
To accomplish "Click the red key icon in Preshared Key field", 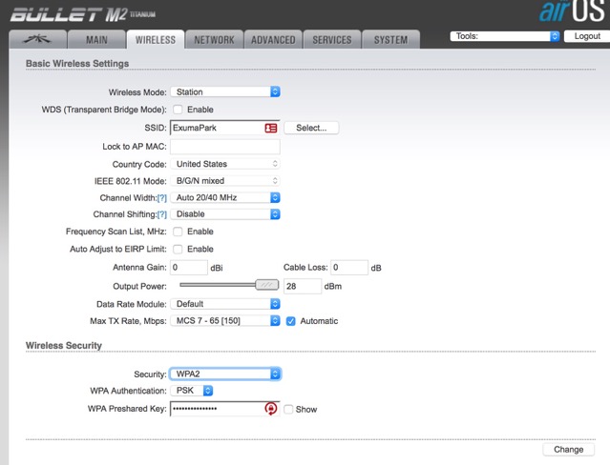I will (x=271, y=409).
